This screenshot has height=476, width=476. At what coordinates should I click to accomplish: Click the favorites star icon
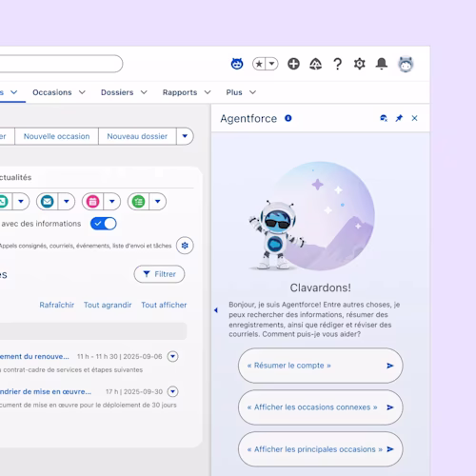259,64
